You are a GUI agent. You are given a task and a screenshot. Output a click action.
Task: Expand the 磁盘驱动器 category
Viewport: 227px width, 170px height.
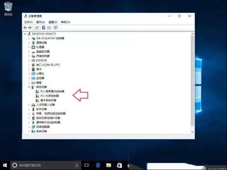(29, 52)
